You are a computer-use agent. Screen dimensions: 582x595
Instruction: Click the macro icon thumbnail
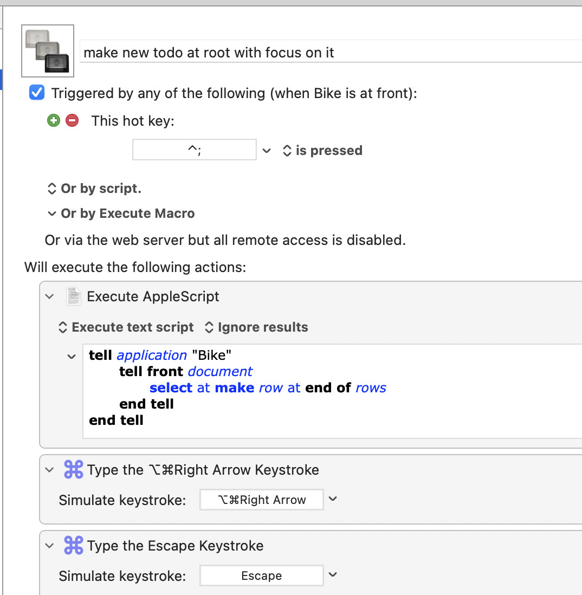[x=48, y=51]
